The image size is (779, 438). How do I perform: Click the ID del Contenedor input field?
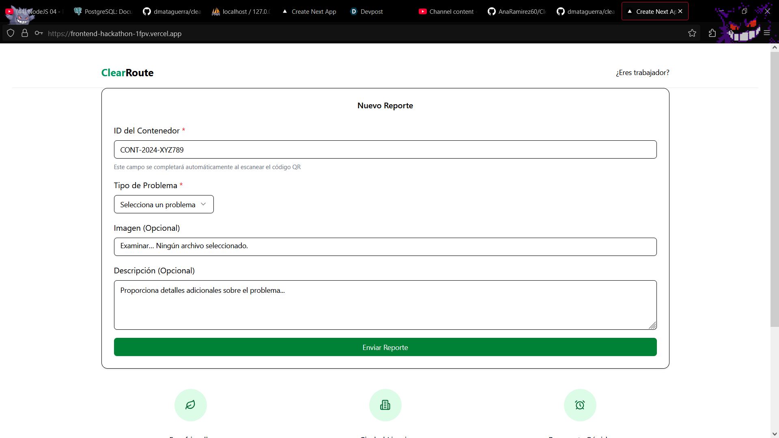(x=385, y=150)
